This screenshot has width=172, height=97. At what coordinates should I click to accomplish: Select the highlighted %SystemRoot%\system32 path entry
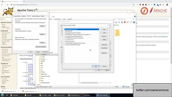pos(82,29)
